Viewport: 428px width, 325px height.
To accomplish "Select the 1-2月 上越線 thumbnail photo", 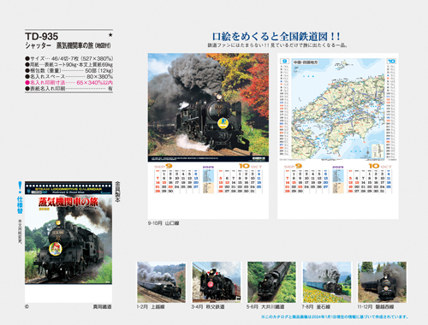I will [x=161, y=282].
